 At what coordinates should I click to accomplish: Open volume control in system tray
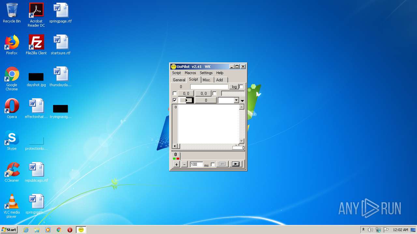coord(370,230)
